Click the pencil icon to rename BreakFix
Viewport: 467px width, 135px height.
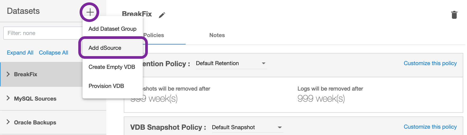tap(162, 15)
